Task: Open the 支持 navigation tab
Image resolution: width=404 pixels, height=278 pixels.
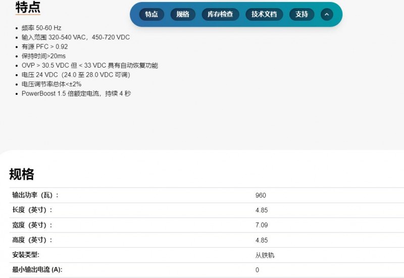Action: point(301,14)
